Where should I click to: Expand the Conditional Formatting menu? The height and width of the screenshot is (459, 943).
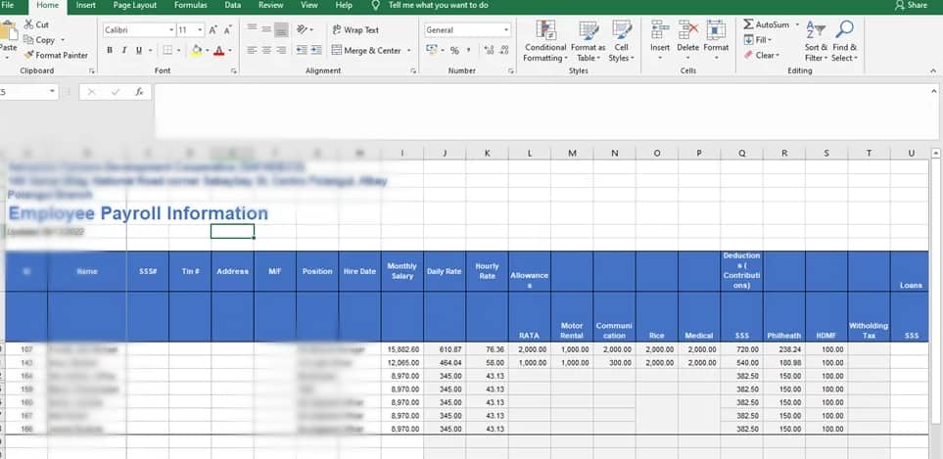tap(544, 41)
